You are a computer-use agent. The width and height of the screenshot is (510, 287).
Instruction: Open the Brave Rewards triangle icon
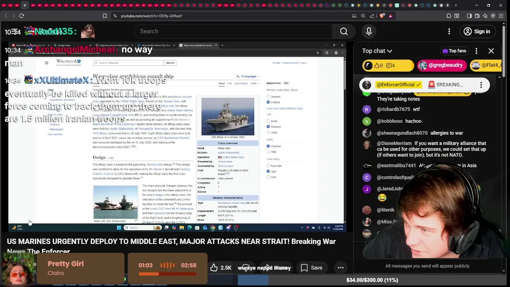click(x=390, y=16)
